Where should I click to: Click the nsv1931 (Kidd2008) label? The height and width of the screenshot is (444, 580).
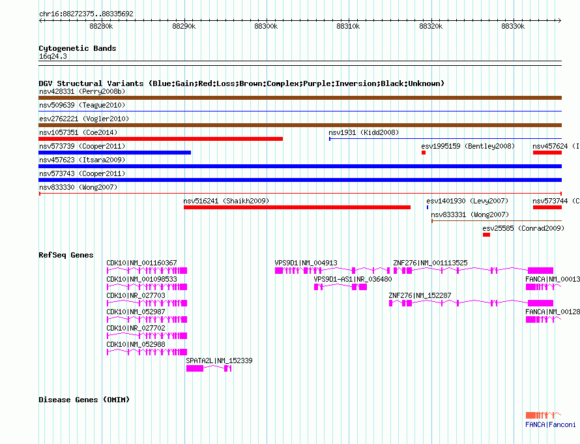(x=364, y=132)
